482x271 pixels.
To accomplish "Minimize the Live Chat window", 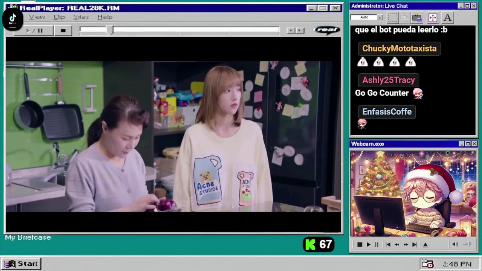I will 461,6.
